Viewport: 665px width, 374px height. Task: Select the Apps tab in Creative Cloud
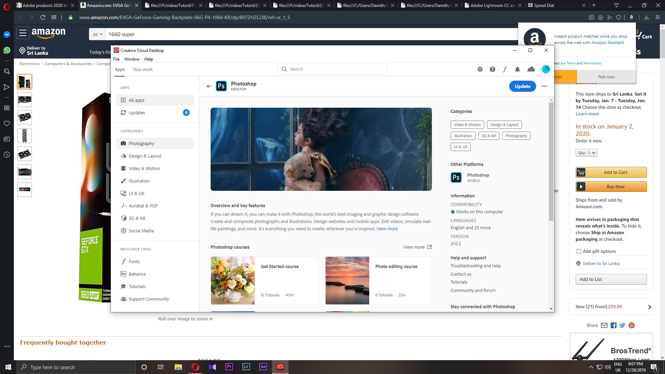[x=119, y=69]
